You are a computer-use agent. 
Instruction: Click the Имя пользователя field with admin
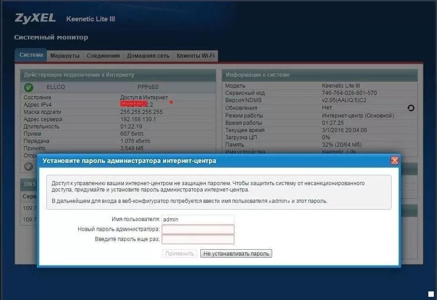pyautogui.click(x=198, y=220)
